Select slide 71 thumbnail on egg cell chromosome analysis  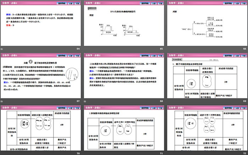pyautogui.click(x=124, y=128)
